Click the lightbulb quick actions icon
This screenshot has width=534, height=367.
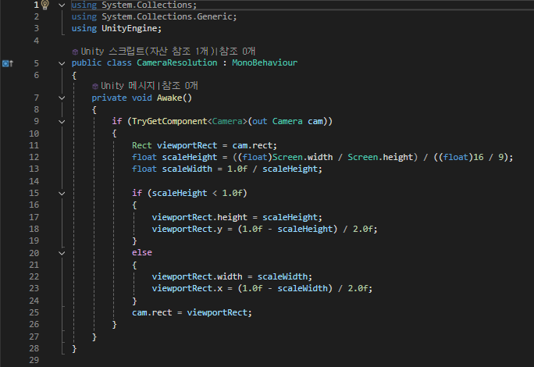point(45,5)
